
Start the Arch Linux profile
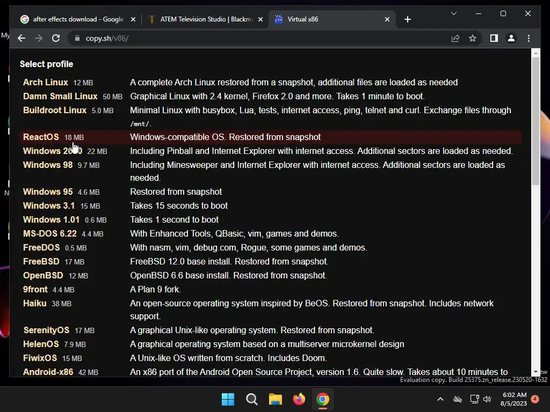tap(46, 82)
